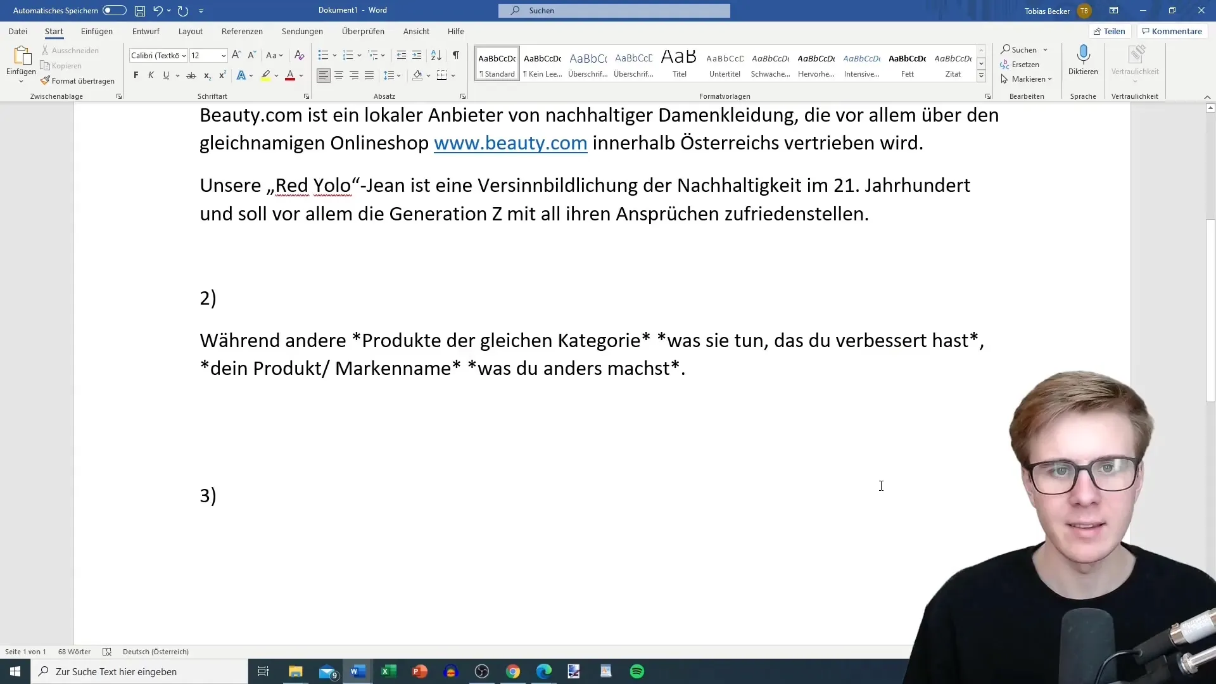Apply superscript formatting

point(222,75)
